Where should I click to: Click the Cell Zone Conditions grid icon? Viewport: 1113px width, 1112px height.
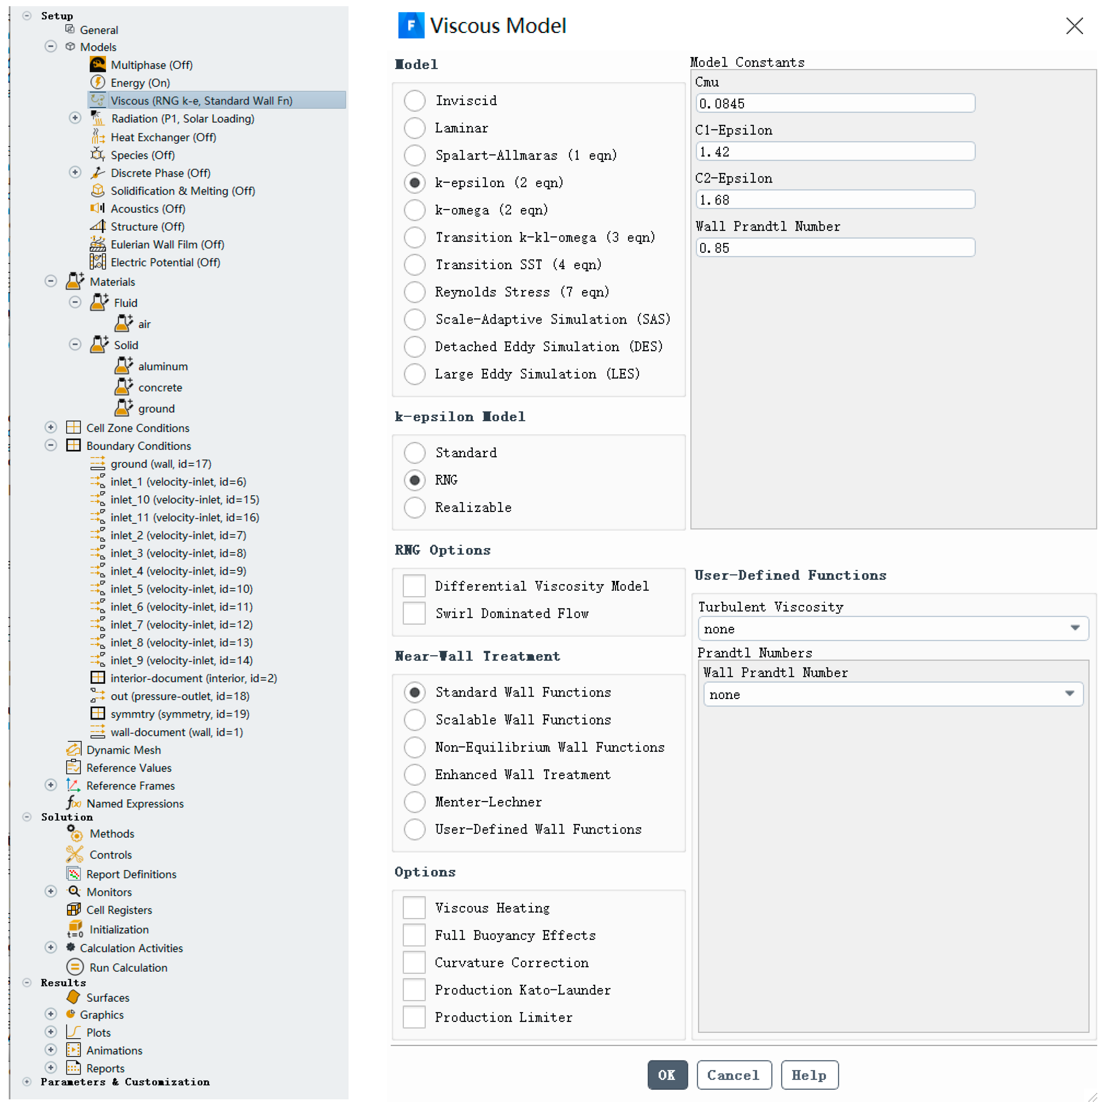[x=73, y=427]
